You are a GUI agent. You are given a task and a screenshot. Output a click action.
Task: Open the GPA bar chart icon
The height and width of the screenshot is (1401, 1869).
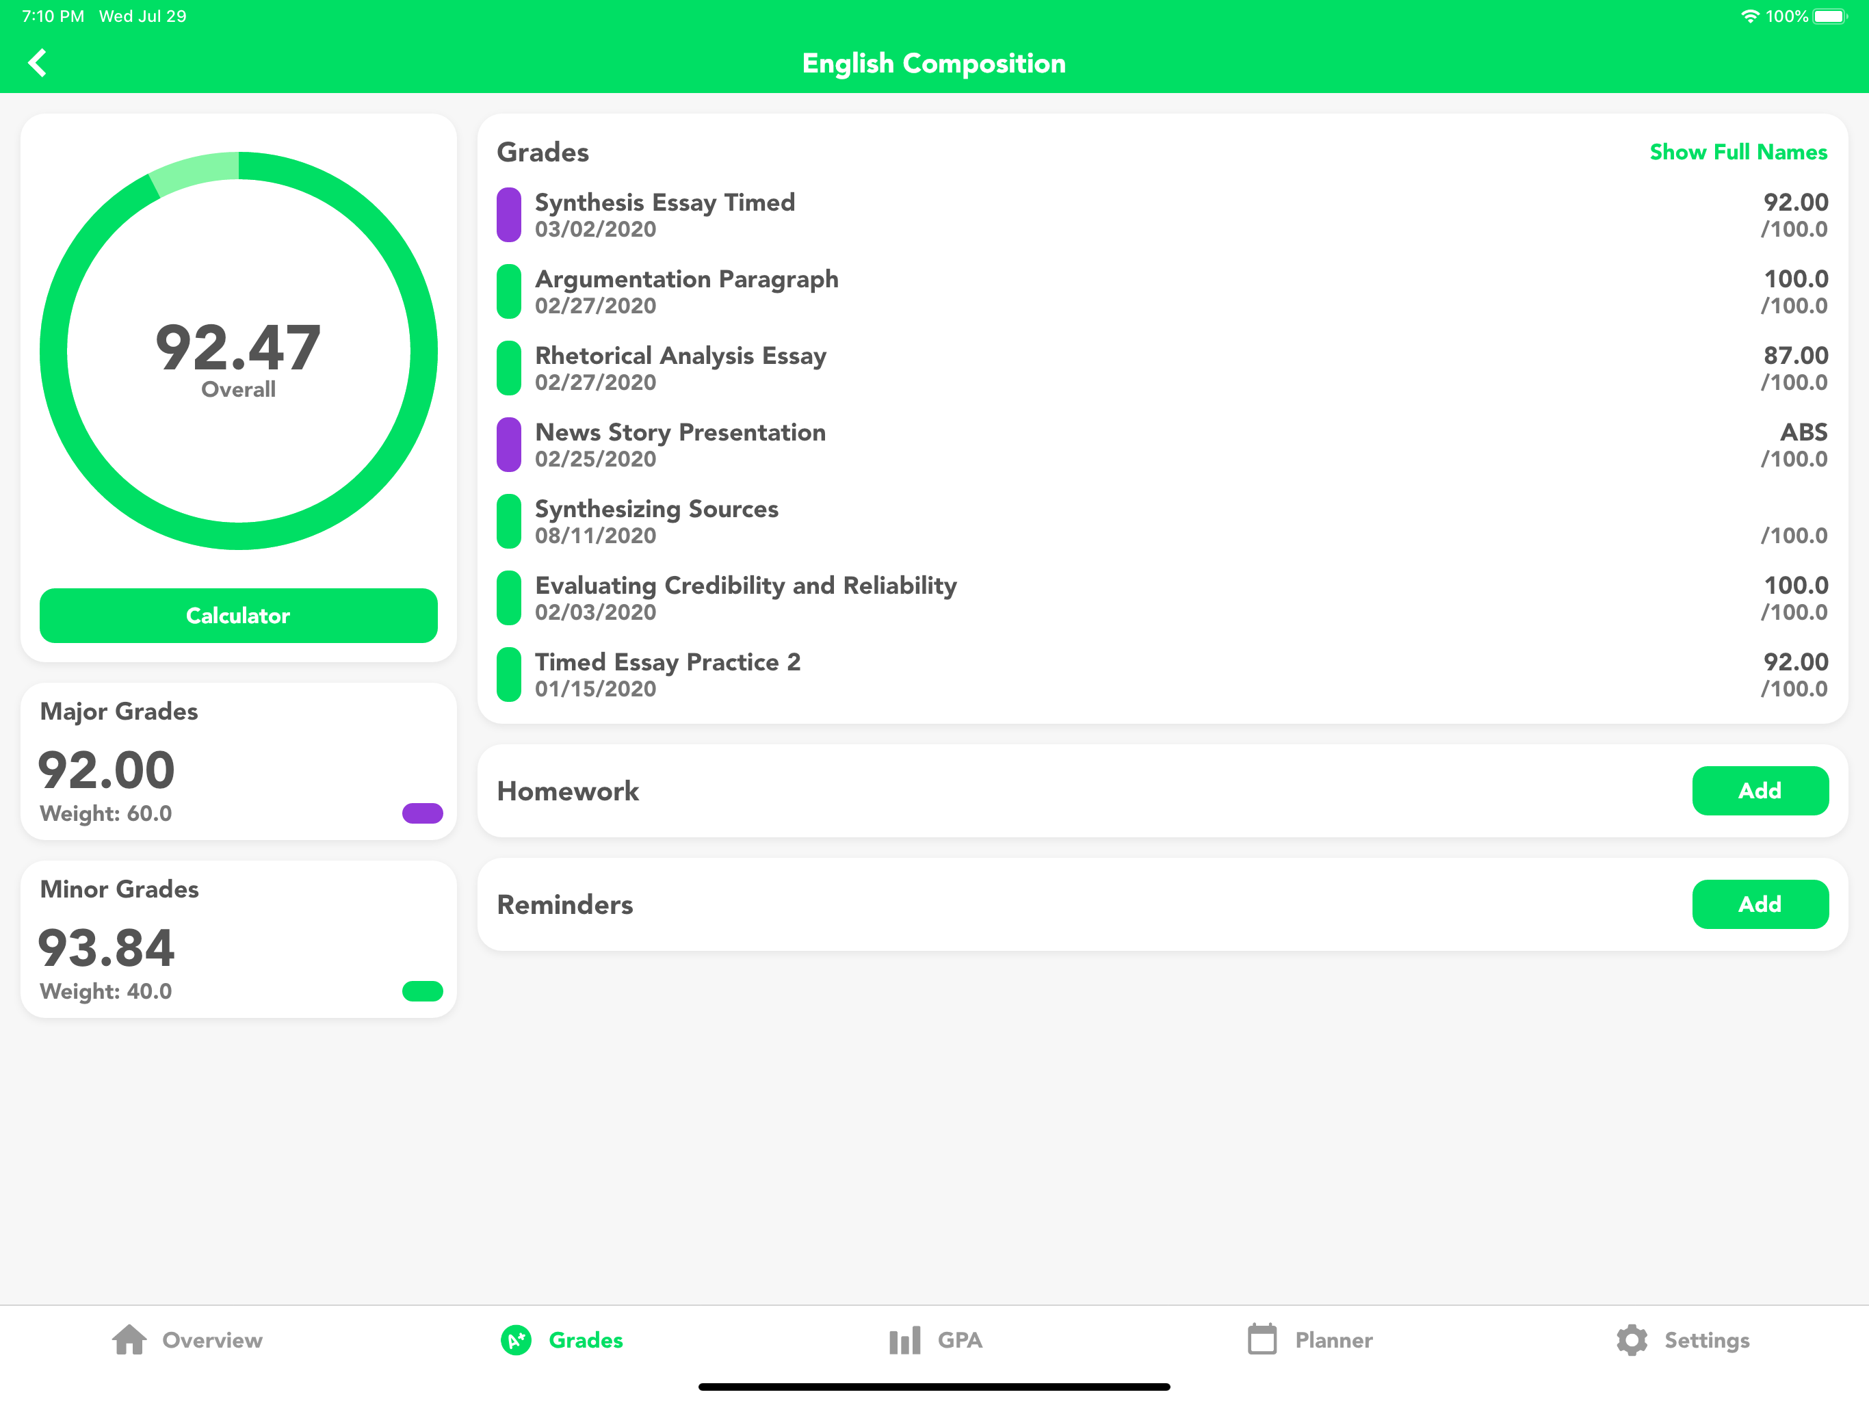point(904,1339)
